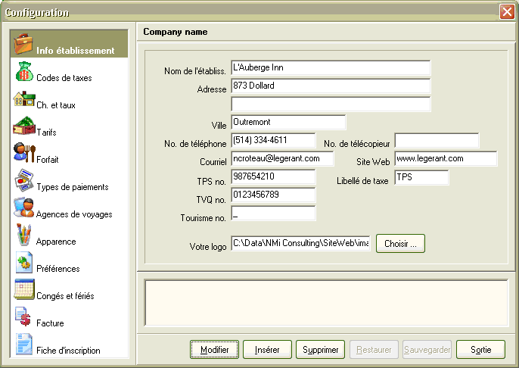Image resolution: width=519 pixels, height=368 pixels.
Task: Exit using the Sortie button
Action: tap(480, 350)
